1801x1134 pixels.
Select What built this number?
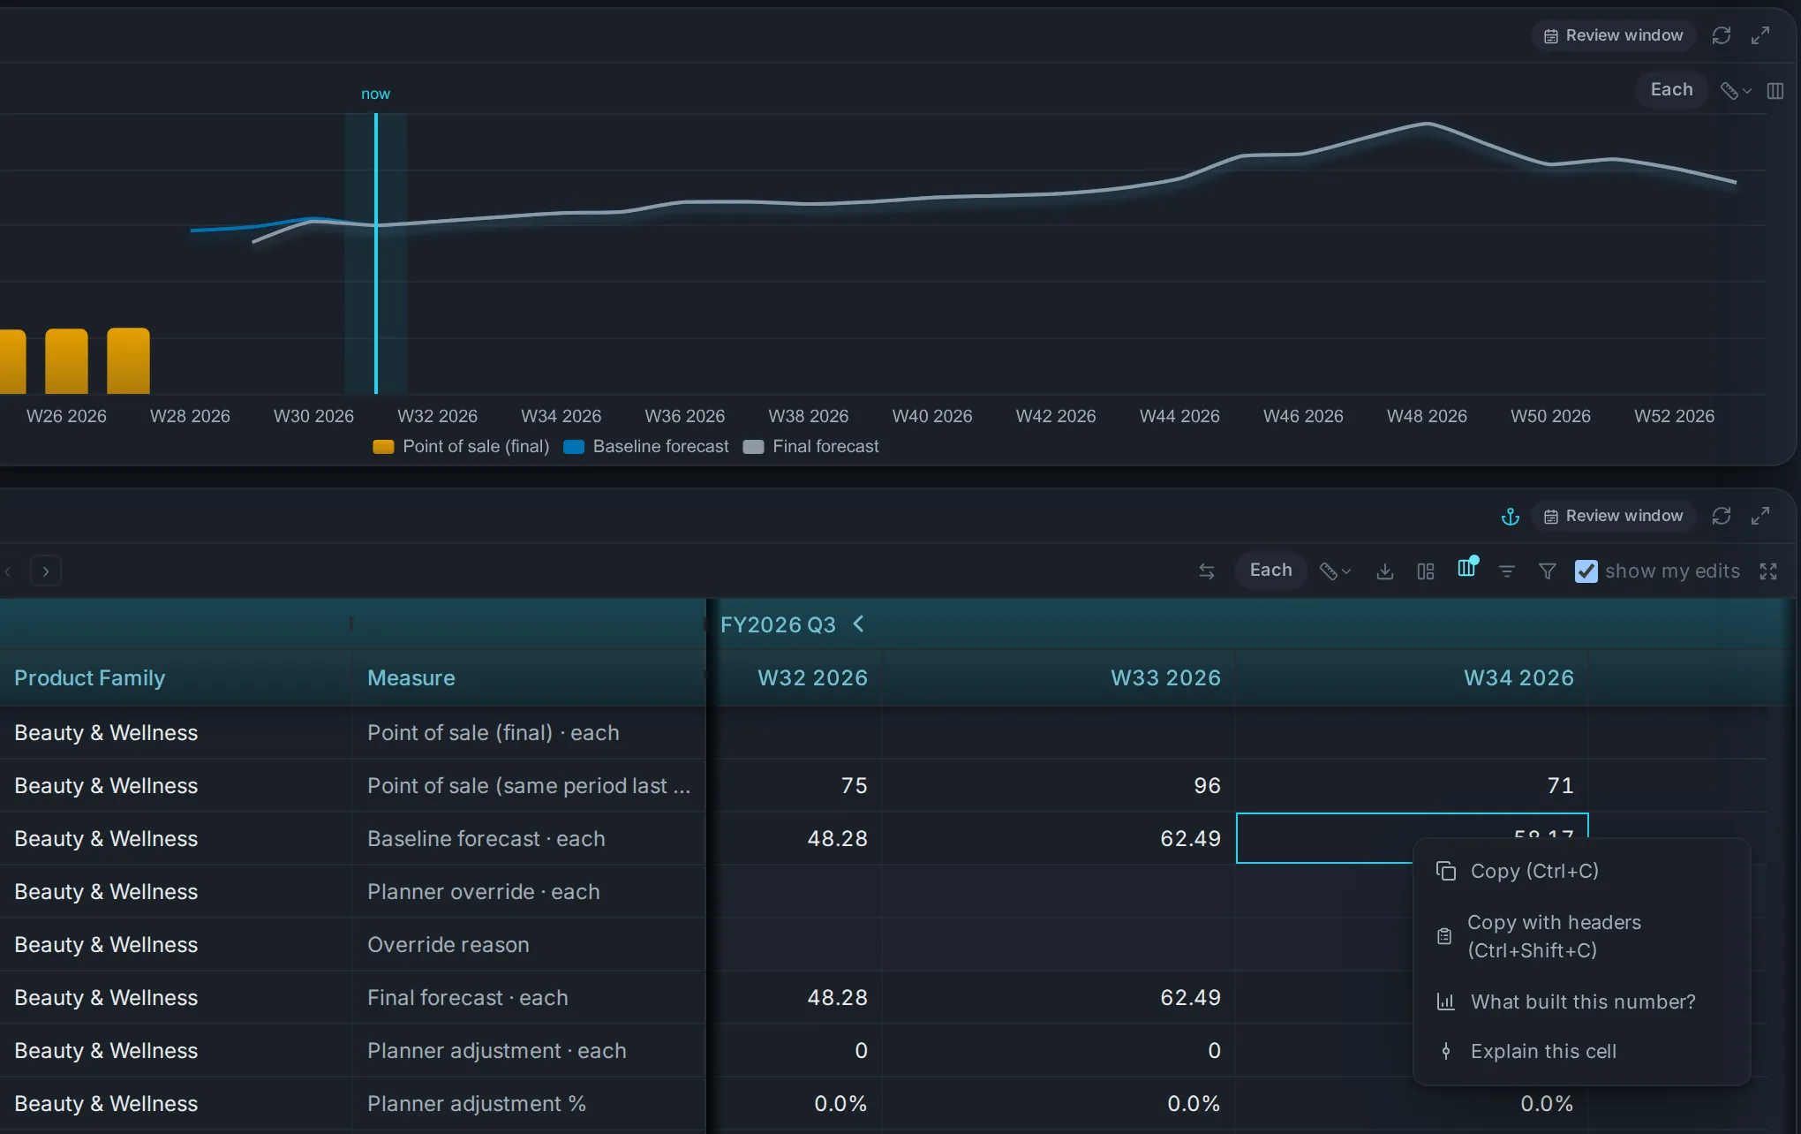[1582, 1002]
